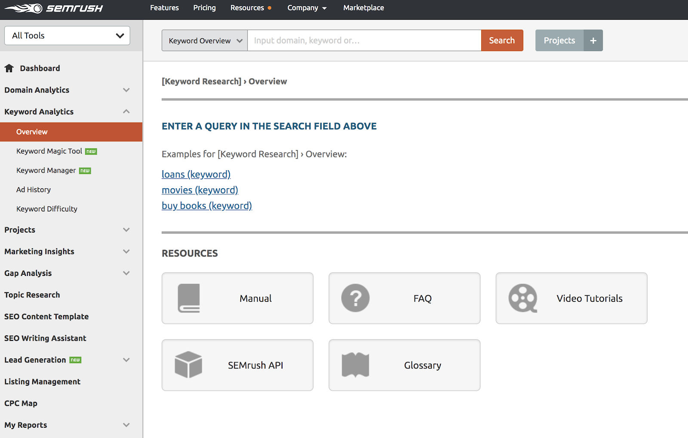
Task: Expand the Projects sidebar section
Action: tap(126, 230)
